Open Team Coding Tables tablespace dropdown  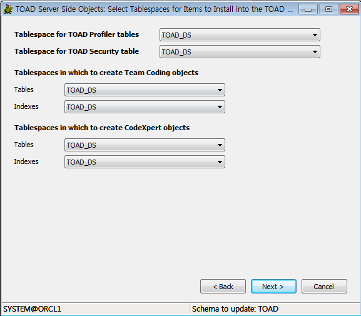click(145, 90)
